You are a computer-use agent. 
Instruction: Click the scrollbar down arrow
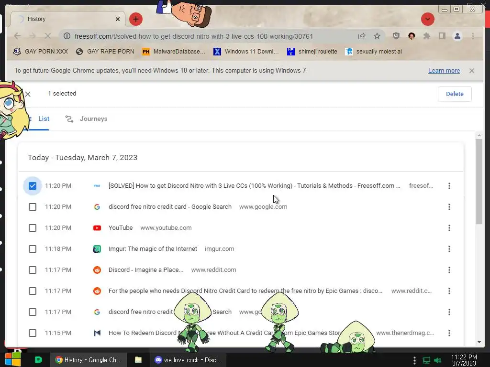(479, 342)
